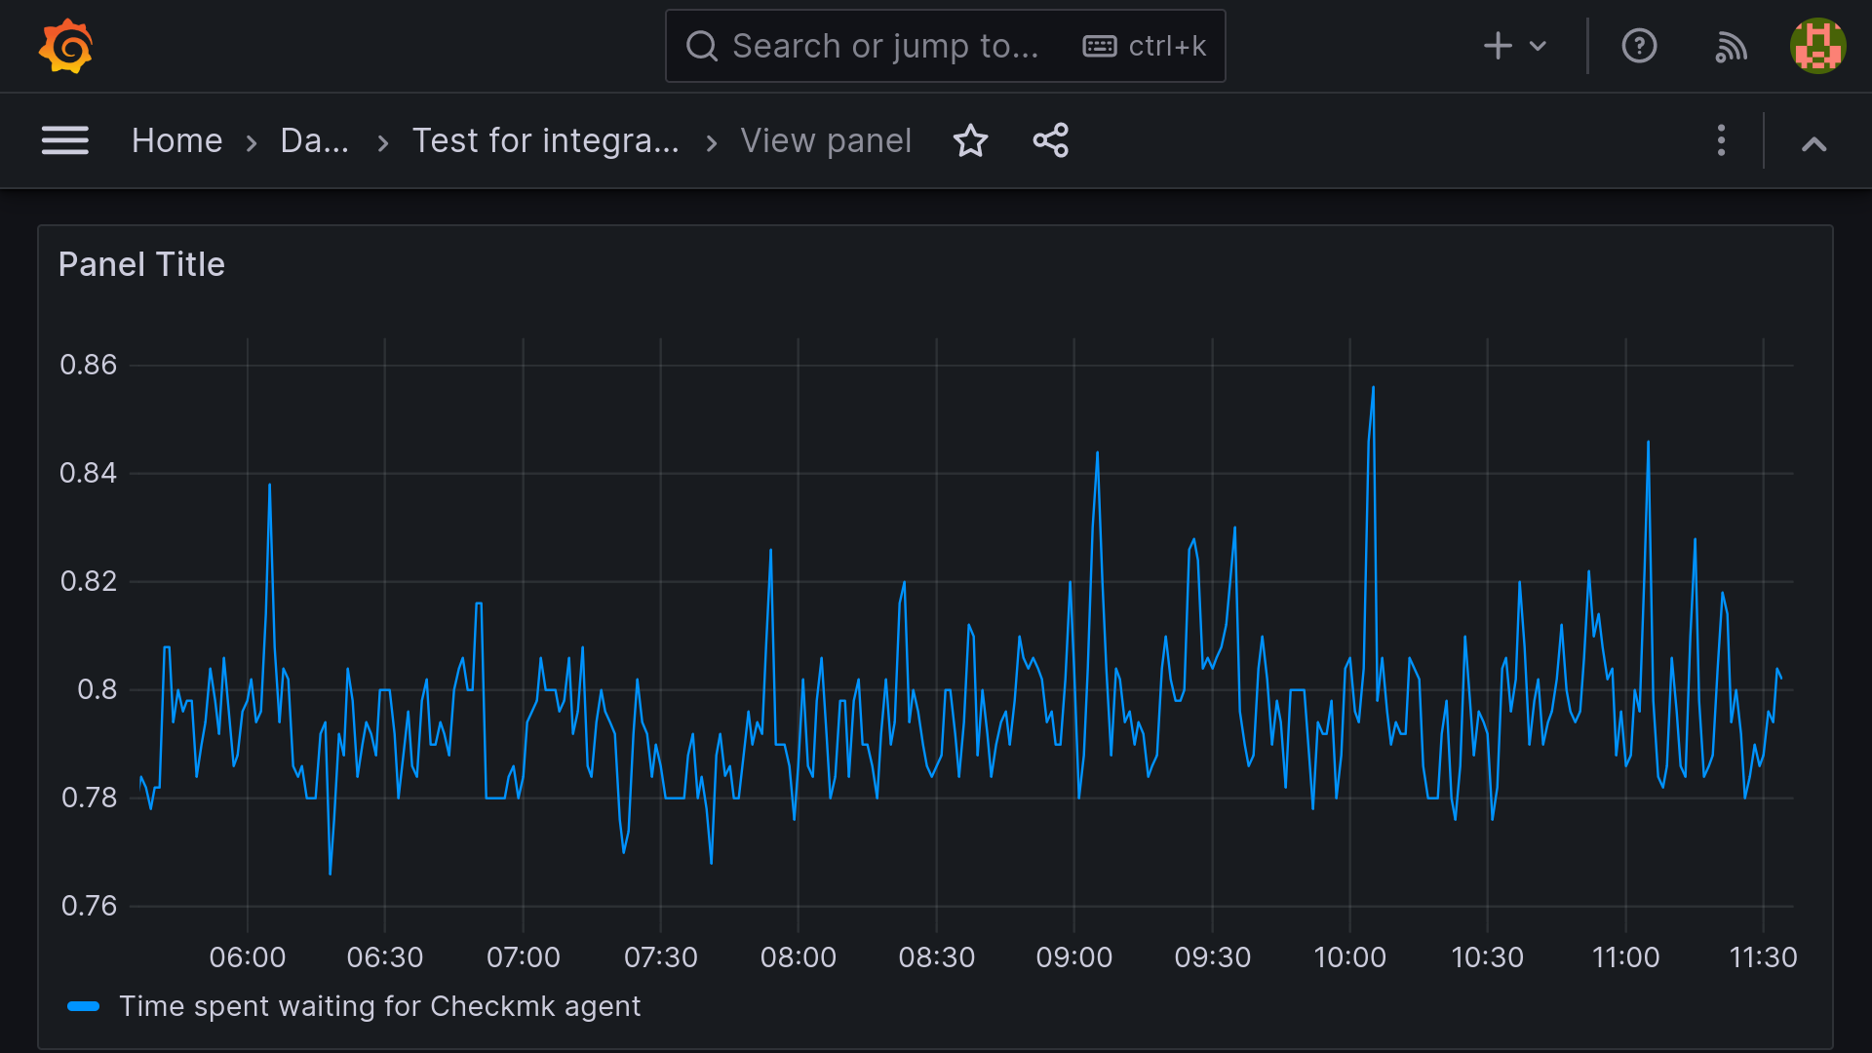Click the 0.82 y-axis label

point(88,581)
